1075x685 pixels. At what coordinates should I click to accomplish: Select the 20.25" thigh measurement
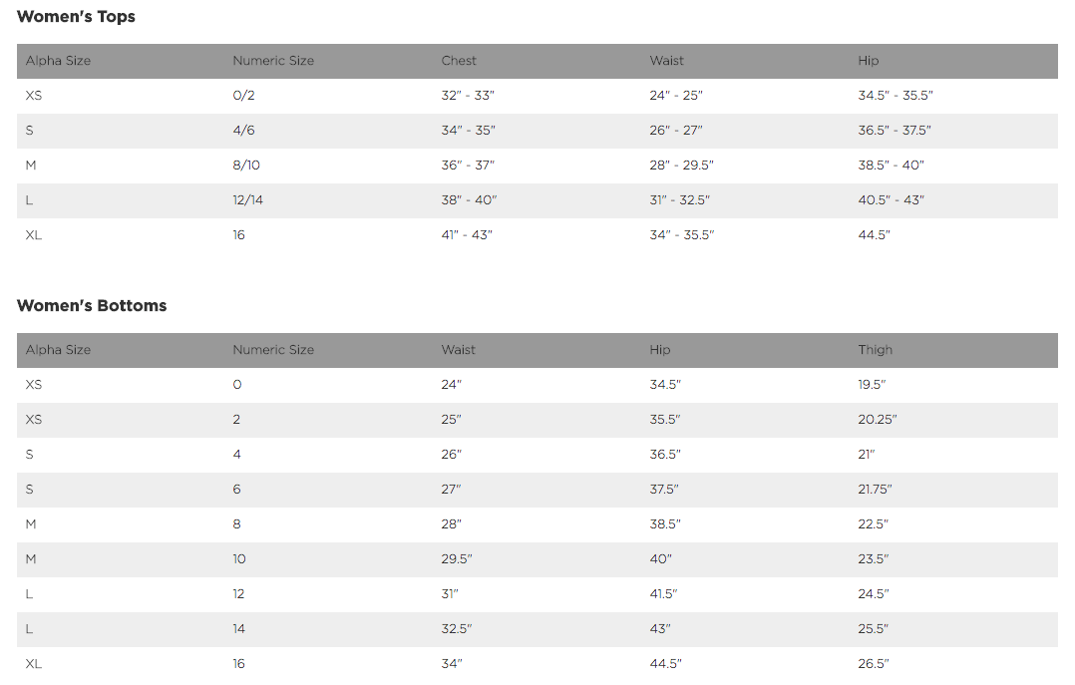click(877, 420)
